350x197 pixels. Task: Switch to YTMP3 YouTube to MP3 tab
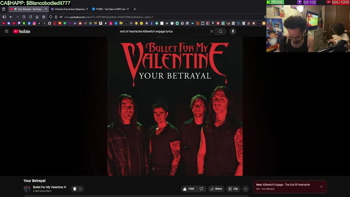(x=110, y=9)
